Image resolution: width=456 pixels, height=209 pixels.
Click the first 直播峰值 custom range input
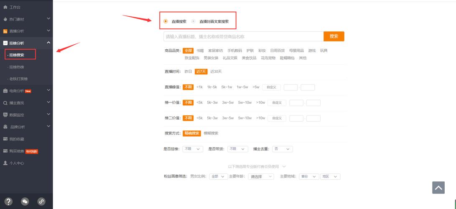pyautogui.click(x=290, y=87)
